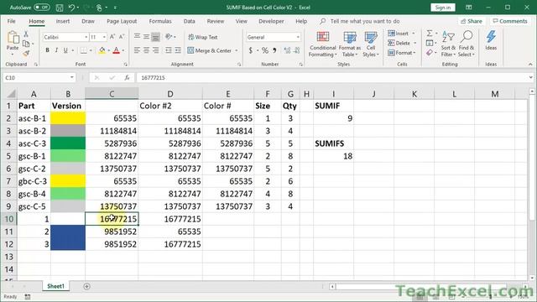Toggle Bold formatting
This screenshot has width=537, height=302.
point(47,50)
